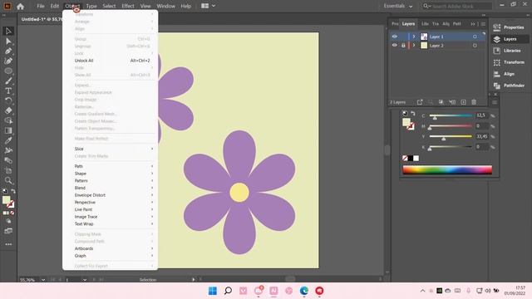Image resolution: width=532 pixels, height=299 pixels.
Task: Click Delete Selection trash icon in Layers
Action: coord(474,102)
